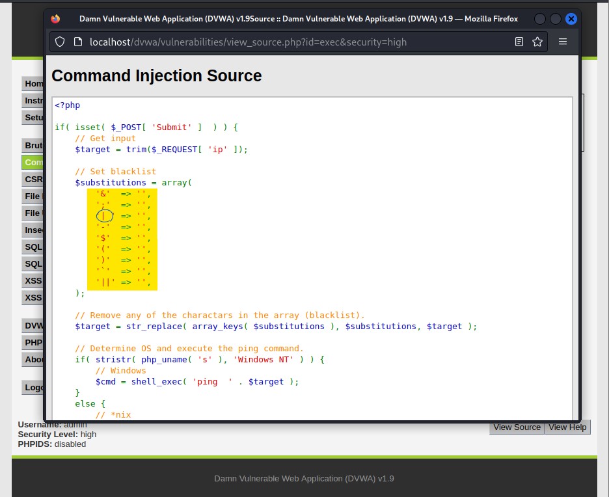Viewport: 609px width, 497px height.
Task: Click the '<?php' opening tag line
Action: (x=68, y=105)
